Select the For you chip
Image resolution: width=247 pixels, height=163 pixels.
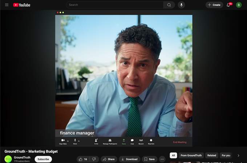pyautogui.click(x=226, y=155)
